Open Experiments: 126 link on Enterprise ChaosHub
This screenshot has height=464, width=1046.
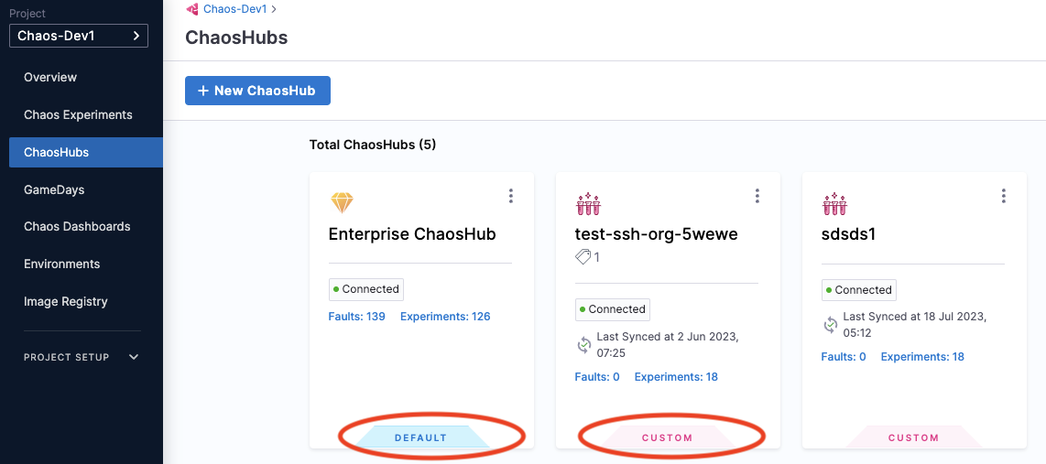click(445, 317)
